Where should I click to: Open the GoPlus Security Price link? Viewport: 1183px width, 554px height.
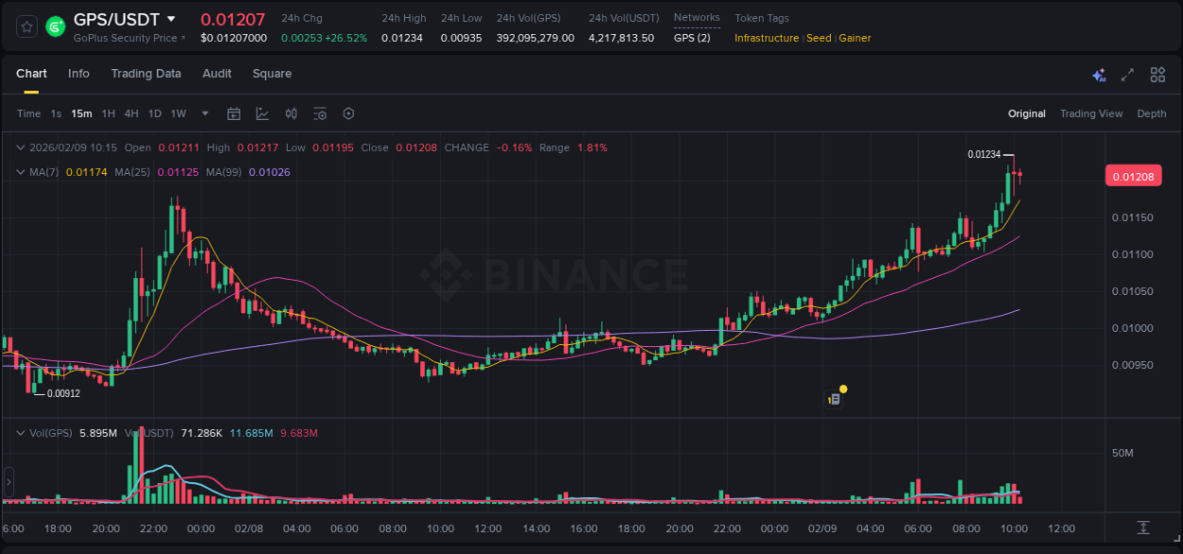[x=128, y=38]
